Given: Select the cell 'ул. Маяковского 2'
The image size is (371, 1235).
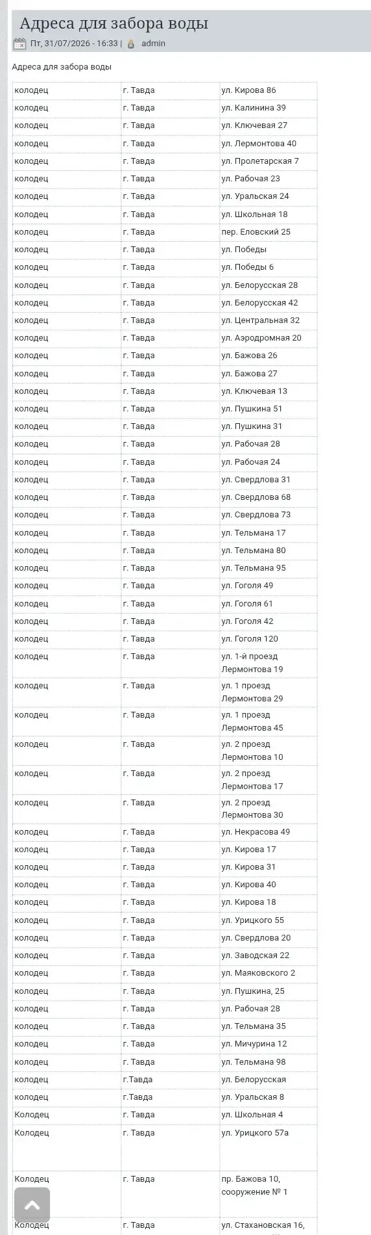Looking at the screenshot, I should pos(268,973).
